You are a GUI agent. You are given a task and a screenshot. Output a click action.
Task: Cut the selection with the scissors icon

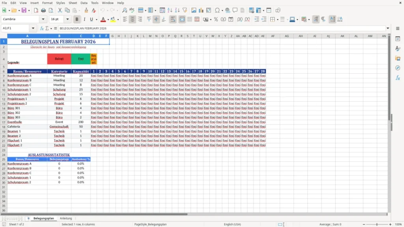[x=60, y=10]
